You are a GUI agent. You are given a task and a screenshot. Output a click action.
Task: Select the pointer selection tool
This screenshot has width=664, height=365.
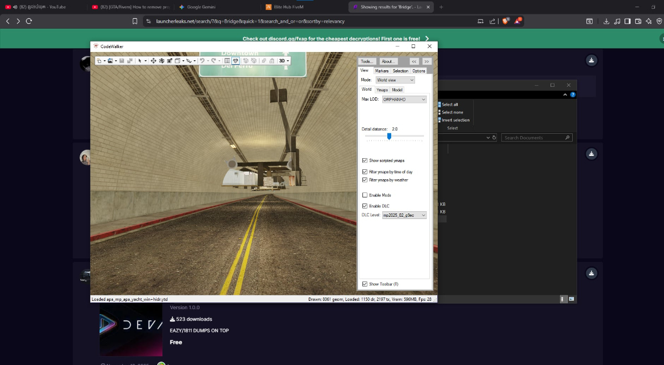coord(139,60)
